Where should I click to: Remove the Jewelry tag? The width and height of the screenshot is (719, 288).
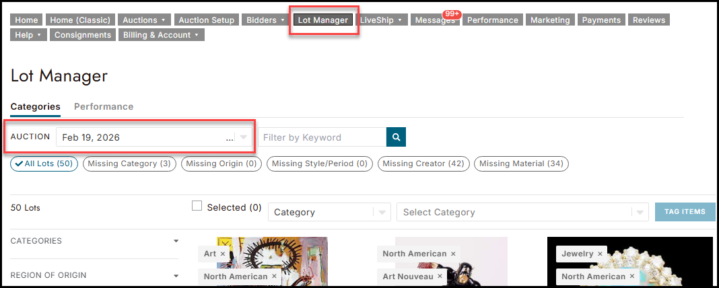pyautogui.click(x=600, y=254)
